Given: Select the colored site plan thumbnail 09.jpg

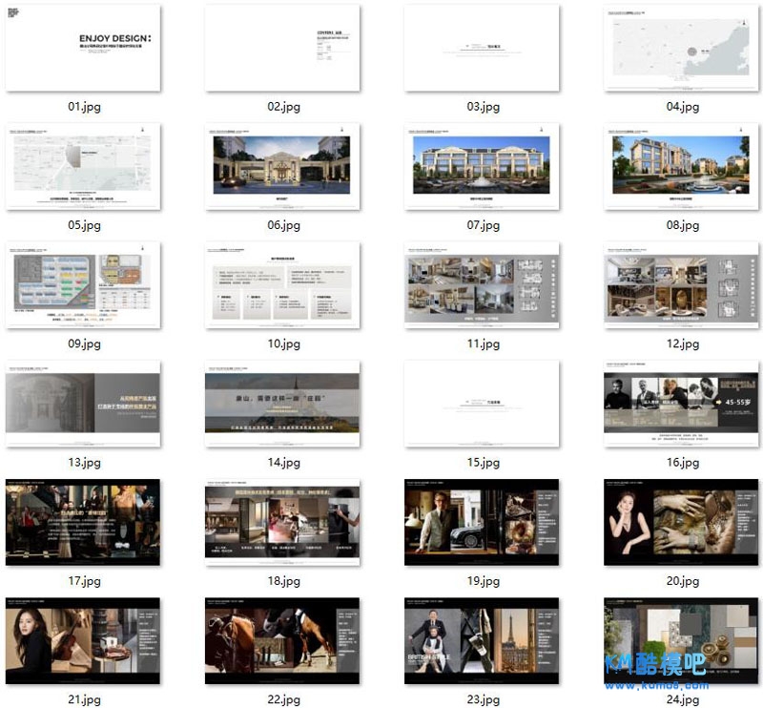Looking at the screenshot, I should pyautogui.click(x=83, y=285).
